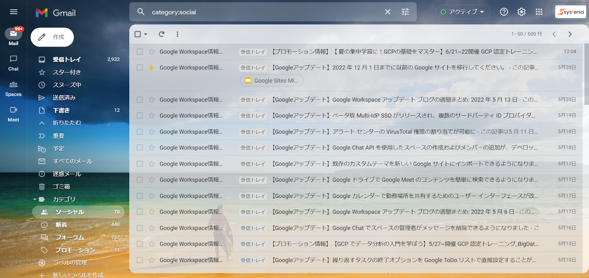Open the help question mark icon
This screenshot has width=589, height=278.
pyautogui.click(x=504, y=12)
